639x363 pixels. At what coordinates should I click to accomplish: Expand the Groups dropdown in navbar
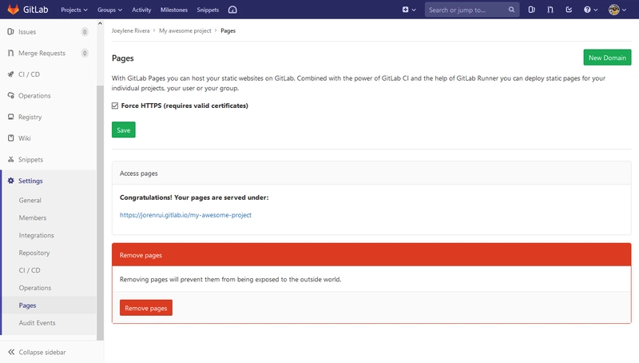[109, 10]
